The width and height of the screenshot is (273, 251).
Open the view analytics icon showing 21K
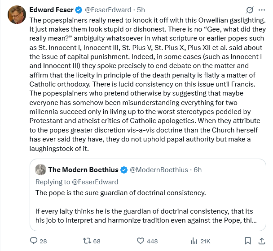pos(194,241)
